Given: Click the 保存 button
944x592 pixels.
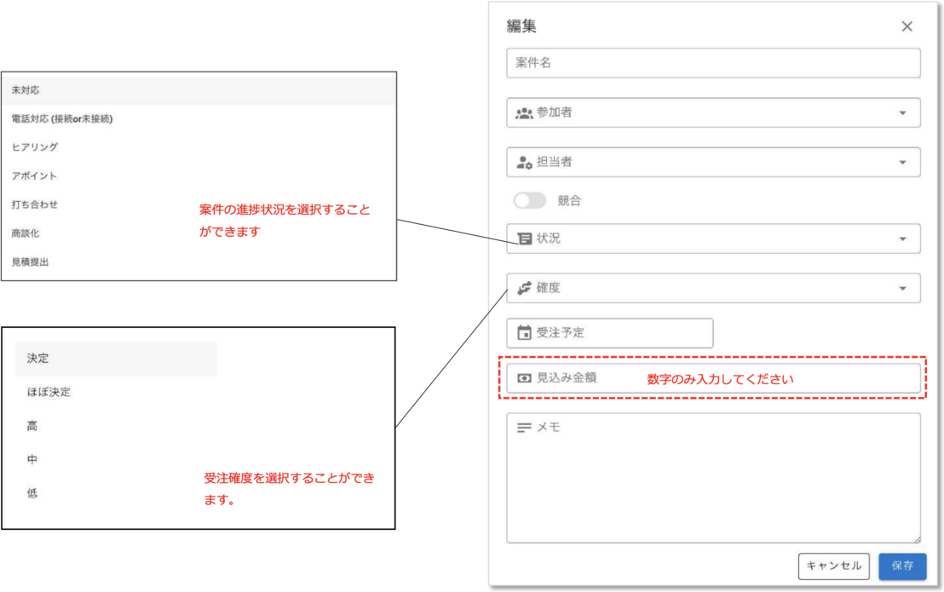Looking at the screenshot, I should point(902,566).
